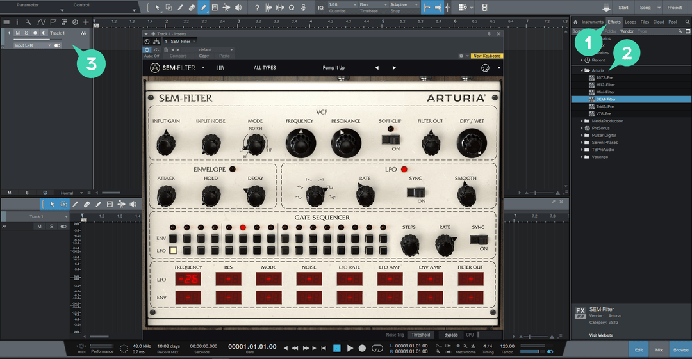The height and width of the screenshot is (359, 692).
Task: Click the add track plus icon
Action: (x=86, y=22)
